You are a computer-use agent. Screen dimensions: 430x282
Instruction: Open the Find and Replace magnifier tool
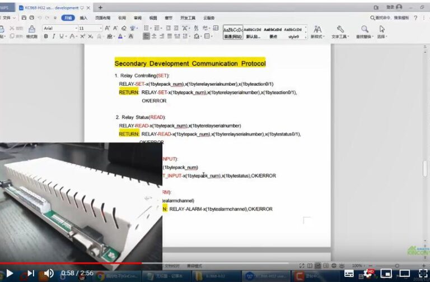(x=364, y=31)
